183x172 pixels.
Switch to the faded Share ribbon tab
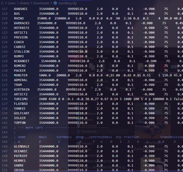coord(104,58)
